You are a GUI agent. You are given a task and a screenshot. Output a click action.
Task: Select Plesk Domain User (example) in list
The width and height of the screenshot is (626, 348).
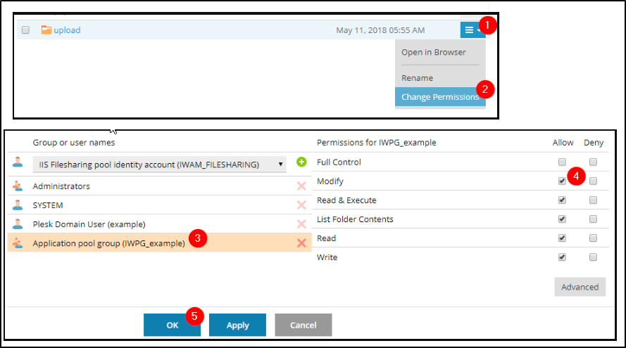(89, 224)
